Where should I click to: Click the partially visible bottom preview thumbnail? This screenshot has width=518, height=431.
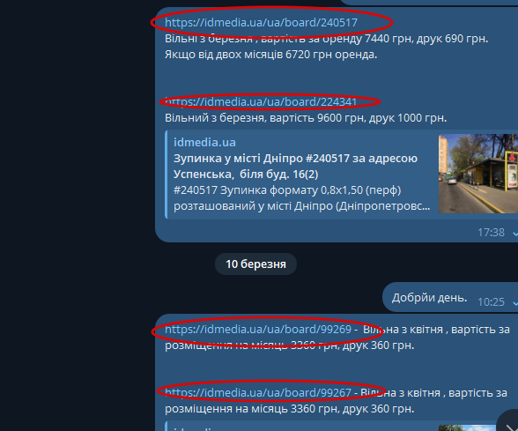(x=467, y=428)
